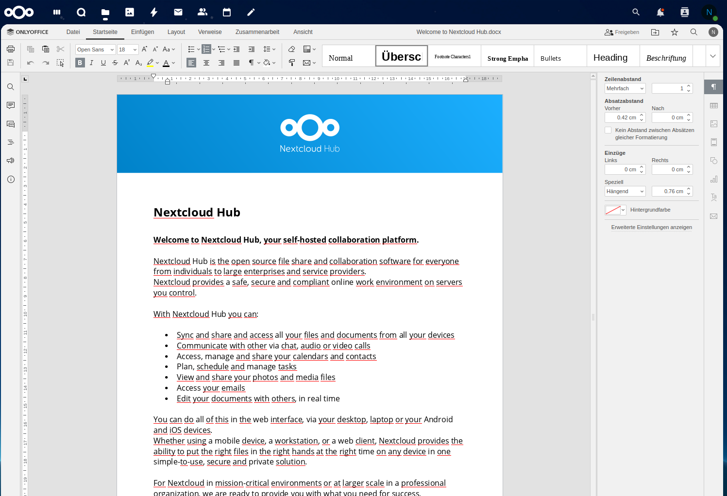
Task: Switch to the Ansicht tab
Action: [x=303, y=32]
